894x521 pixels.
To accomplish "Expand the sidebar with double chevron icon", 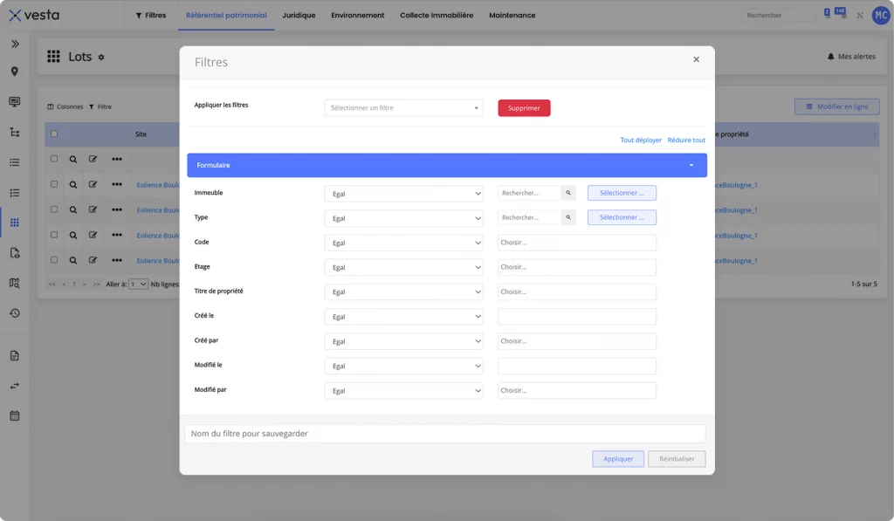I will tap(14, 44).
